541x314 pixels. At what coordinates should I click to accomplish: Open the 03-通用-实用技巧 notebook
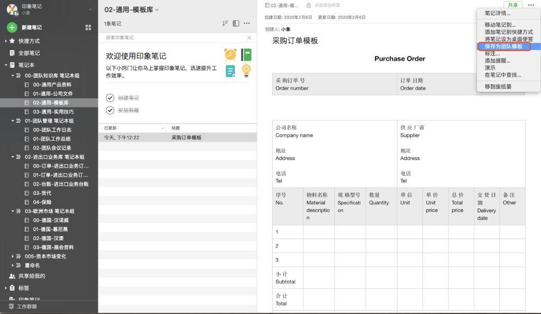(x=53, y=112)
